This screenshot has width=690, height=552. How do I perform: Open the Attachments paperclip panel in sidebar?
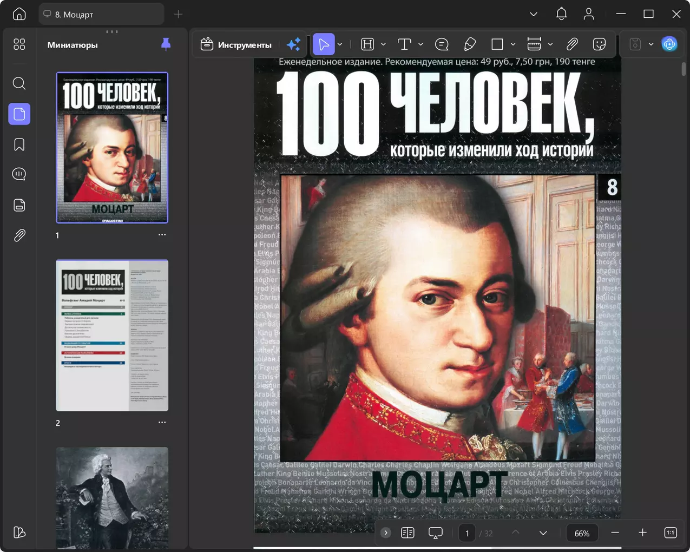click(x=19, y=235)
